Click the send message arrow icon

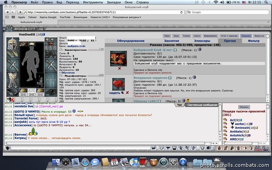[x=154, y=148]
